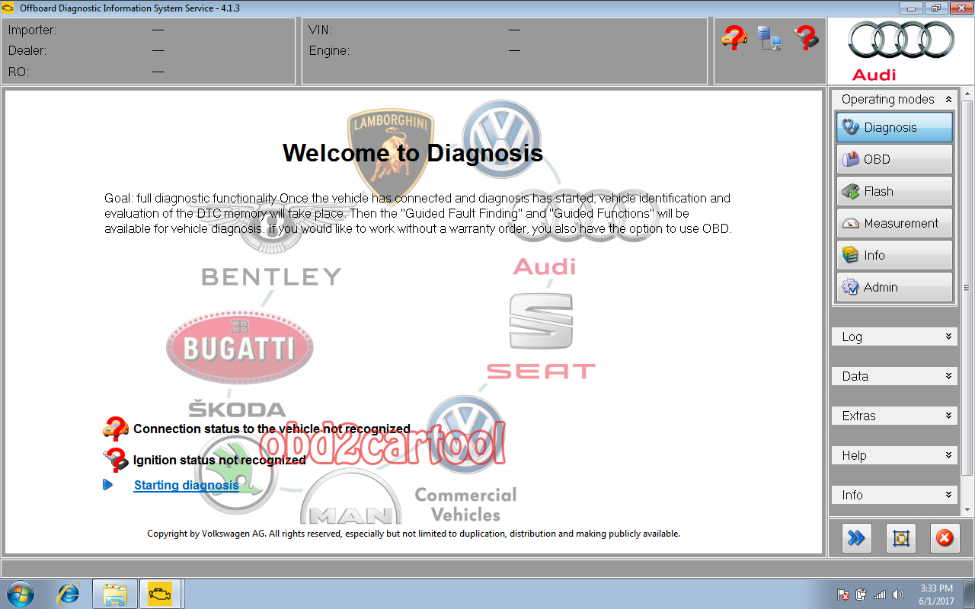
Task: Open the Info operating mode
Action: (893, 255)
